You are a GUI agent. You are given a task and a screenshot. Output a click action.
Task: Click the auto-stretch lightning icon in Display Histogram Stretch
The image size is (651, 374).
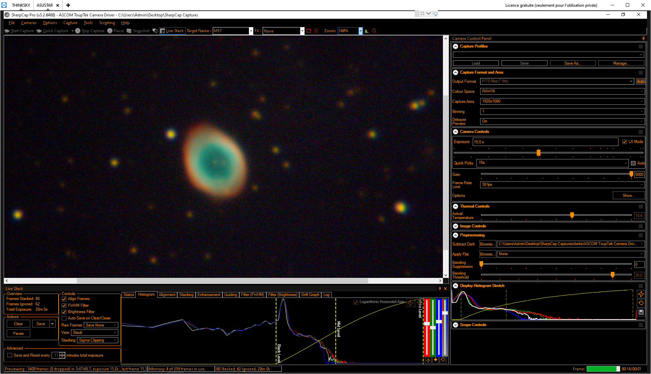pos(641,294)
